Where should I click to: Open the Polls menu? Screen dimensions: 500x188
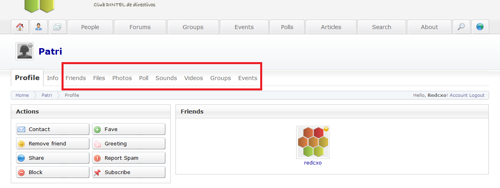[x=287, y=27]
